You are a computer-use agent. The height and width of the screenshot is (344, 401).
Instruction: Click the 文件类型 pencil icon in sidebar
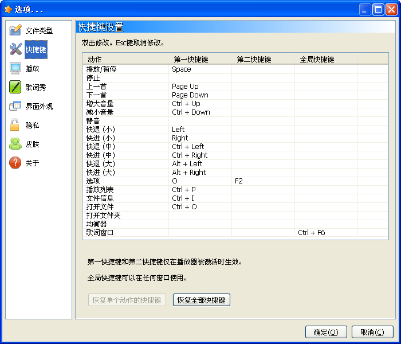point(15,30)
